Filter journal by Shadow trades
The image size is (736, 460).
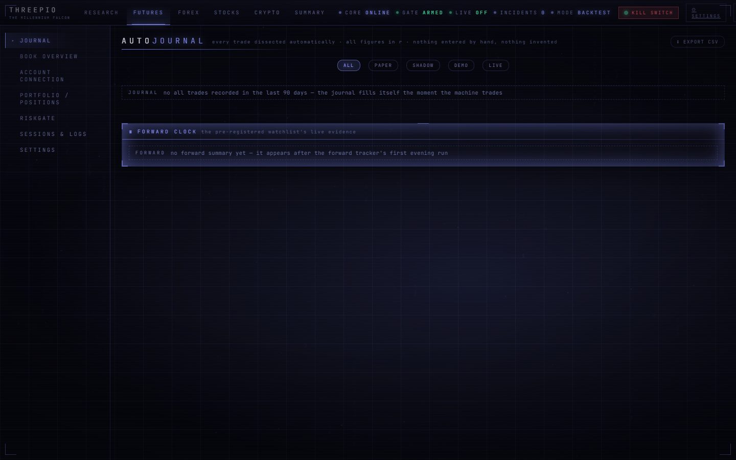(x=423, y=65)
